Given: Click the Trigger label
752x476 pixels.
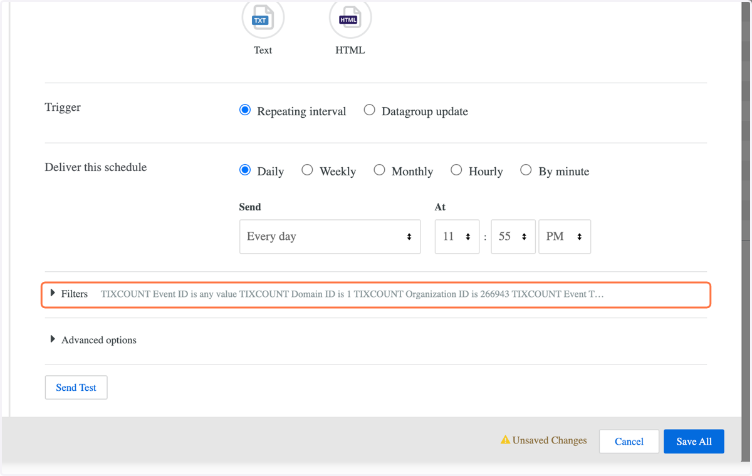Looking at the screenshot, I should click(x=63, y=107).
